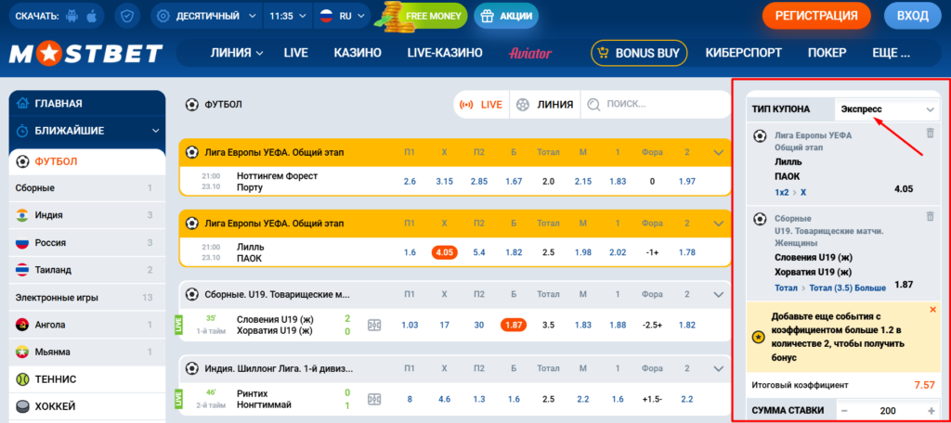Close the yellow bonus notification
951x423 pixels.
coord(932,309)
